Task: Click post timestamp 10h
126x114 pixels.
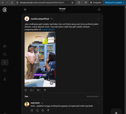Action: [51, 19]
